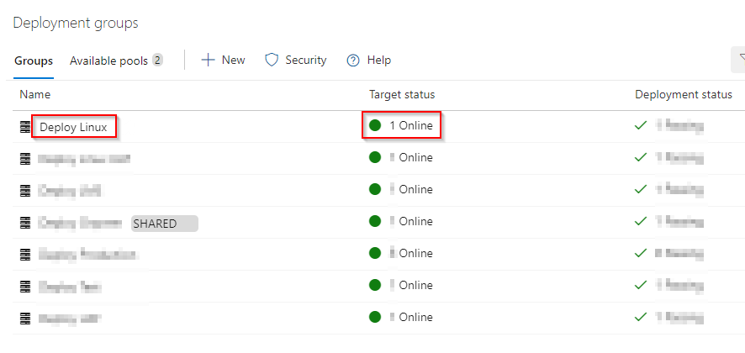745x353 pixels.
Task: Click the 1 Online status for Deploy Linux
Action: 411,126
